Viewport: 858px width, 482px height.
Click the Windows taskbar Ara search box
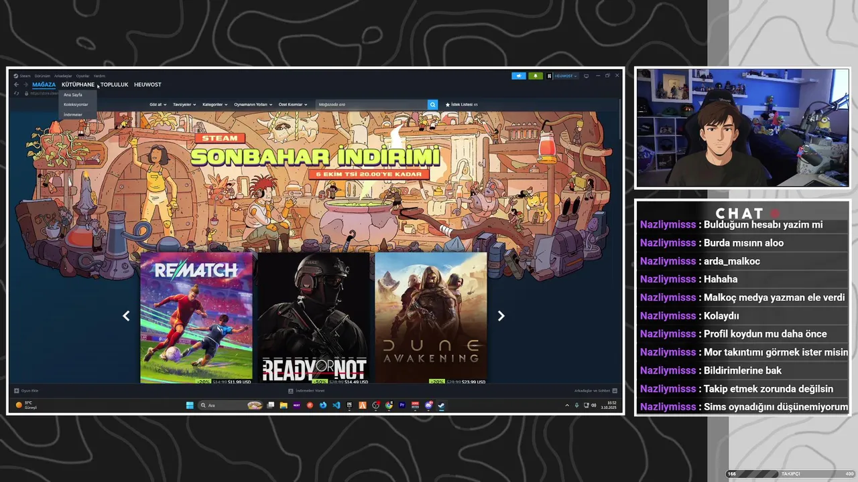(x=231, y=405)
